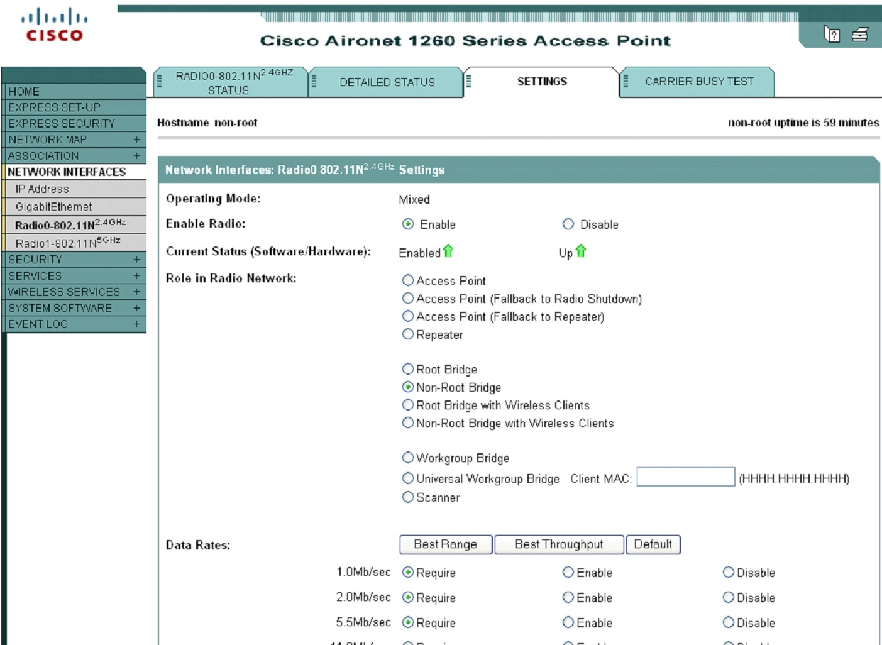Set 5.5Mb/sec data rate to Require
Screen dimensions: 882x645
pyautogui.click(x=408, y=623)
